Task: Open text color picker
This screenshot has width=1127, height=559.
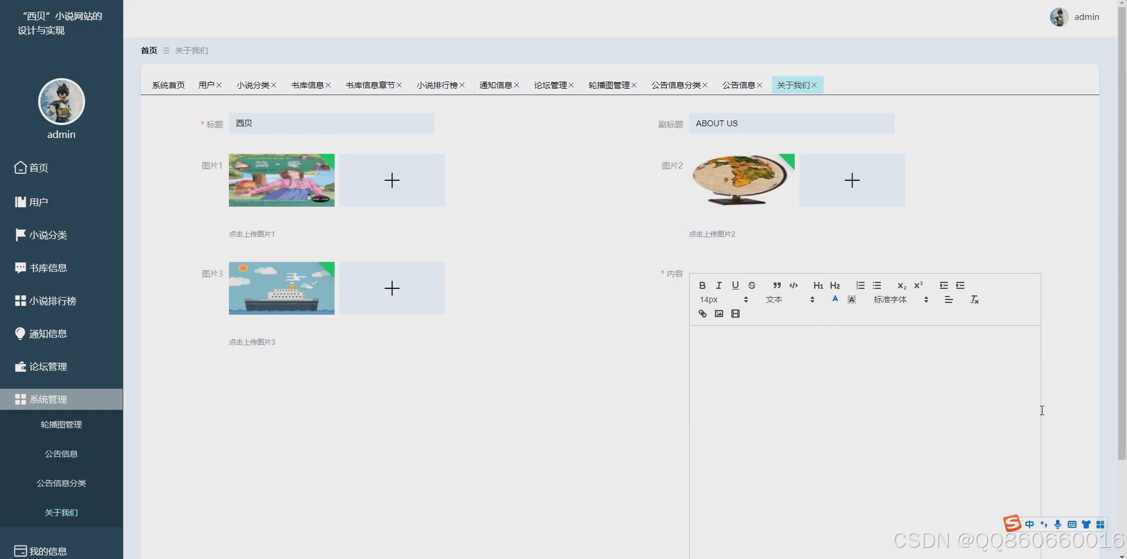Action: tap(835, 299)
